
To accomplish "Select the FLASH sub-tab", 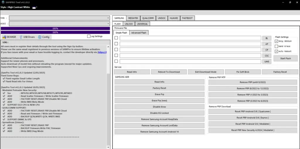I will tap(117, 24).
